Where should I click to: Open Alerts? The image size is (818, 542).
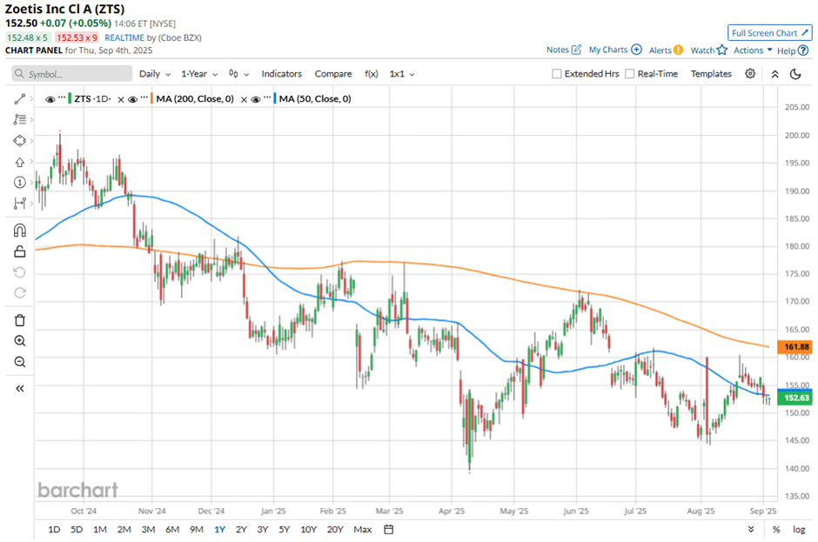click(666, 50)
